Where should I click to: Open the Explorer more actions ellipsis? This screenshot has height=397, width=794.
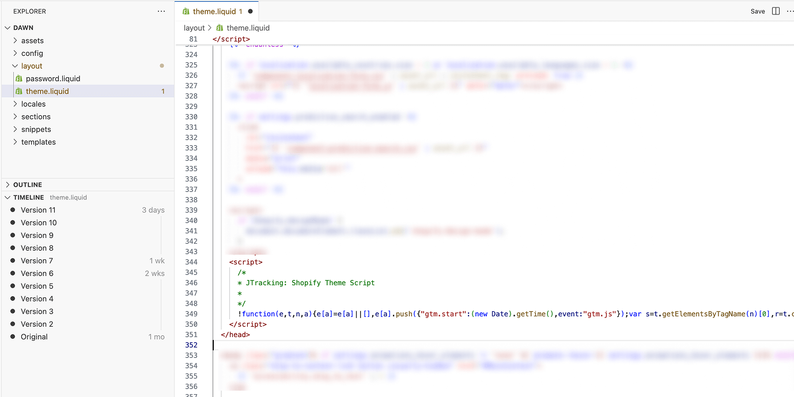[x=161, y=11]
